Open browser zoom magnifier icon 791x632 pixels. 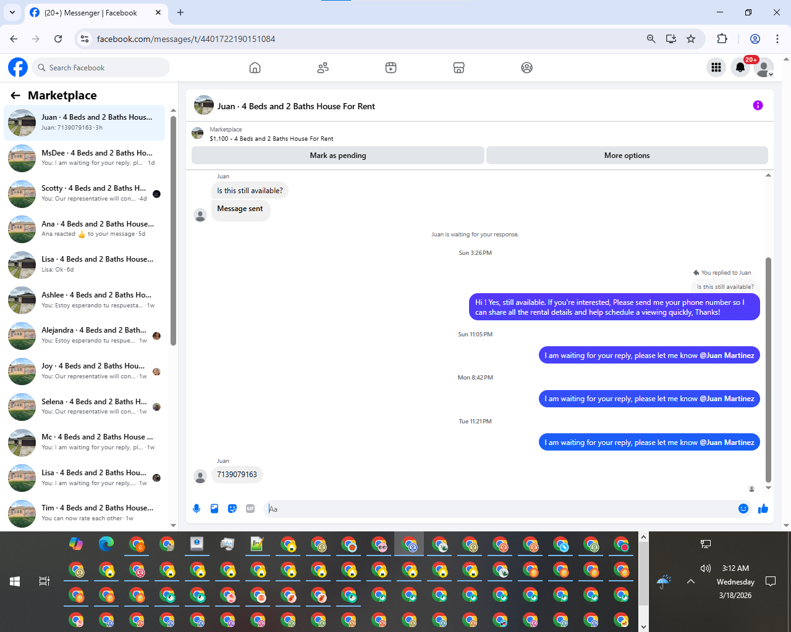[x=651, y=39]
